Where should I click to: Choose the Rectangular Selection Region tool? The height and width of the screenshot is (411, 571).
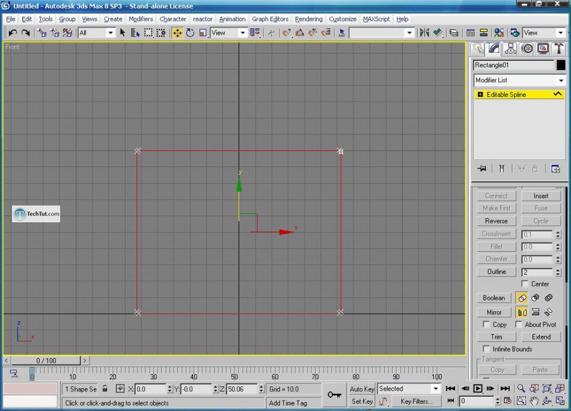(x=148, y=33)
